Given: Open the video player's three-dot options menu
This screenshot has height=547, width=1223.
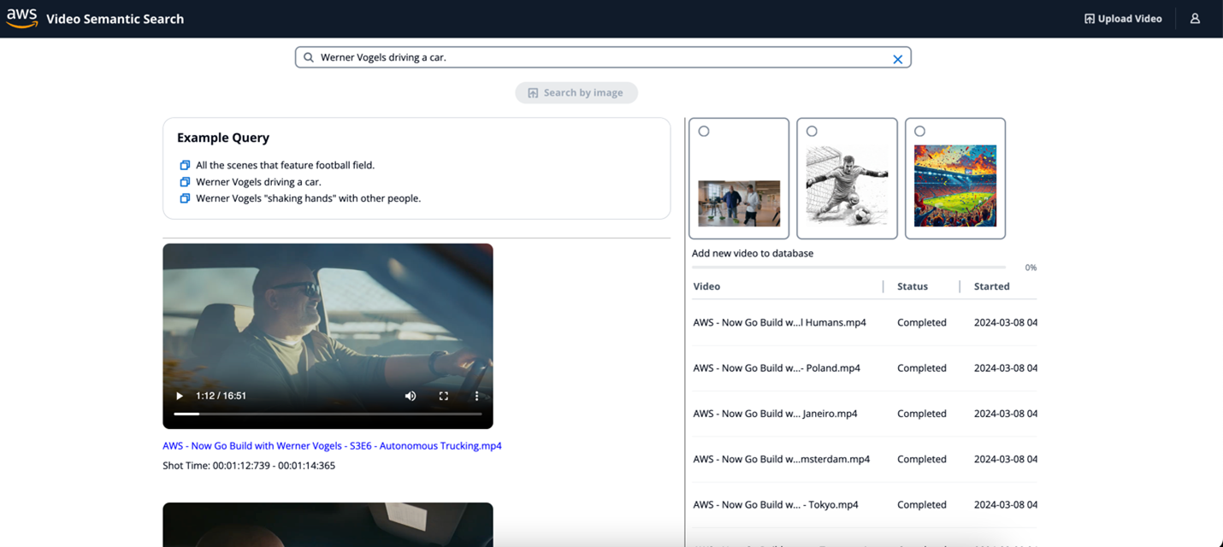Looking at the screenshot, I should click(x=476, y=396).
